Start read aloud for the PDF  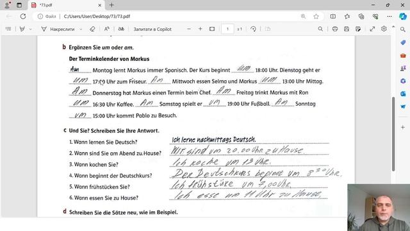click(107, 29)
